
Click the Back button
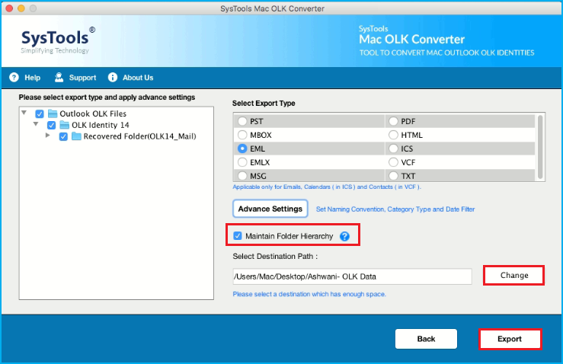point(426,339)
